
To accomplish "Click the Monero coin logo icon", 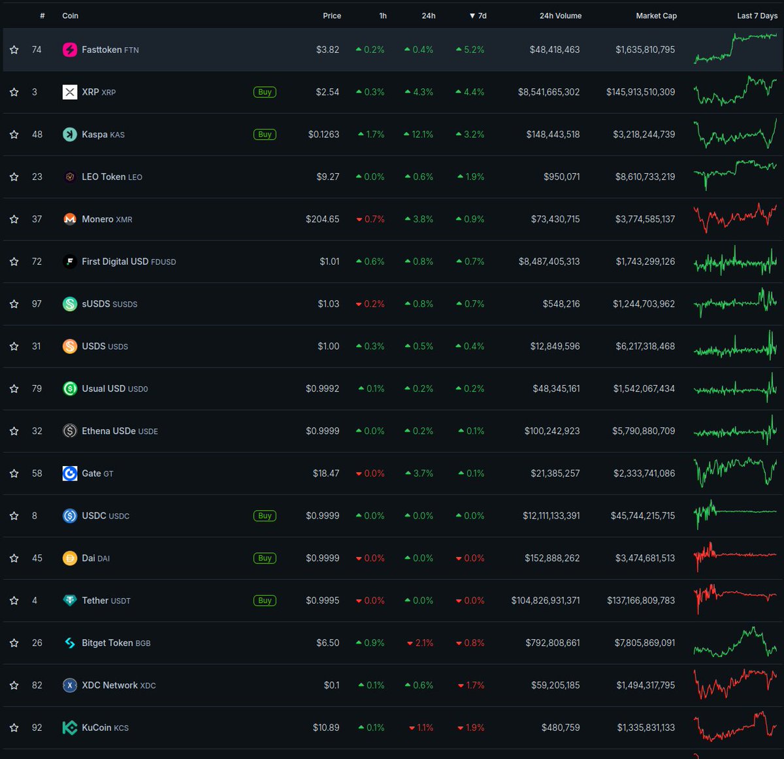I will pos(70,219).
